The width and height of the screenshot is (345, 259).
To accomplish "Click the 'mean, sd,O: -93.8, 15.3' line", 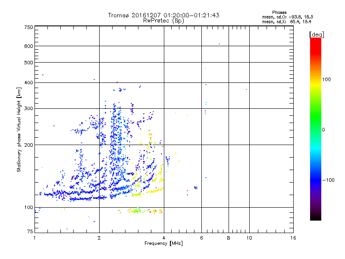I will coord(287,17).
